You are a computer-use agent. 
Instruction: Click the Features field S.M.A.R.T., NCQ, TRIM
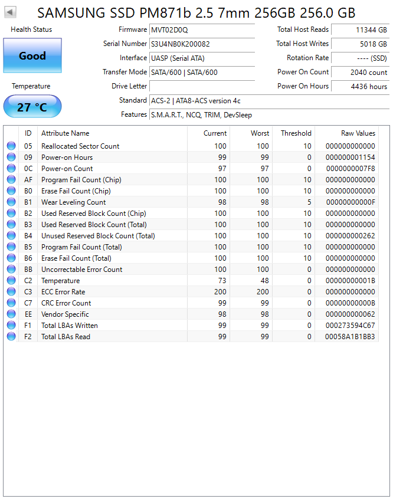point(269,114)
